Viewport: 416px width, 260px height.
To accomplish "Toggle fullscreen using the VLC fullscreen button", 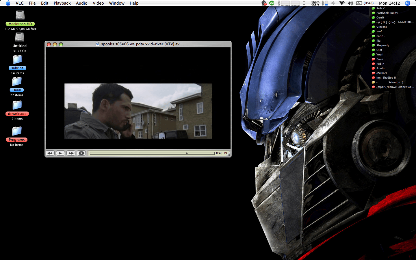I will 81,153.
